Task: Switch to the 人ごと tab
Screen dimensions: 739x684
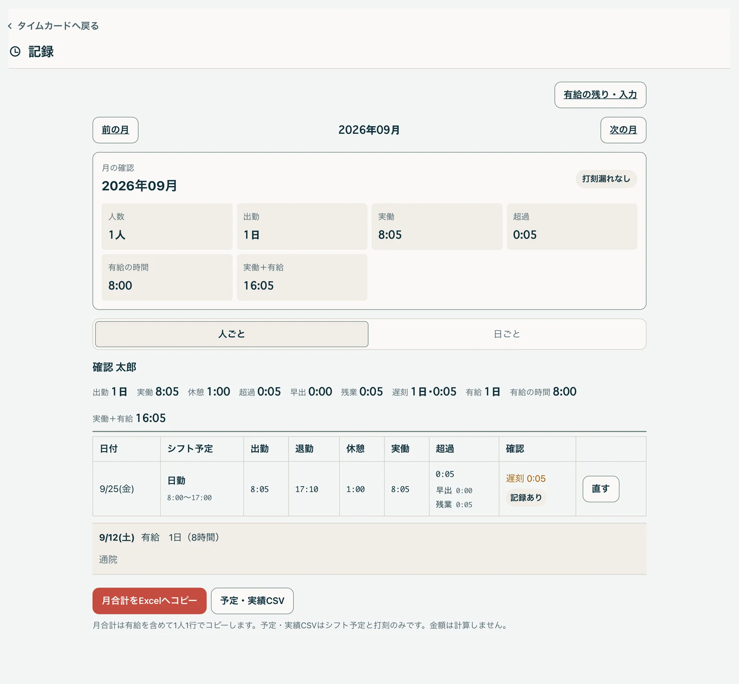Action: tap(232, 334)
